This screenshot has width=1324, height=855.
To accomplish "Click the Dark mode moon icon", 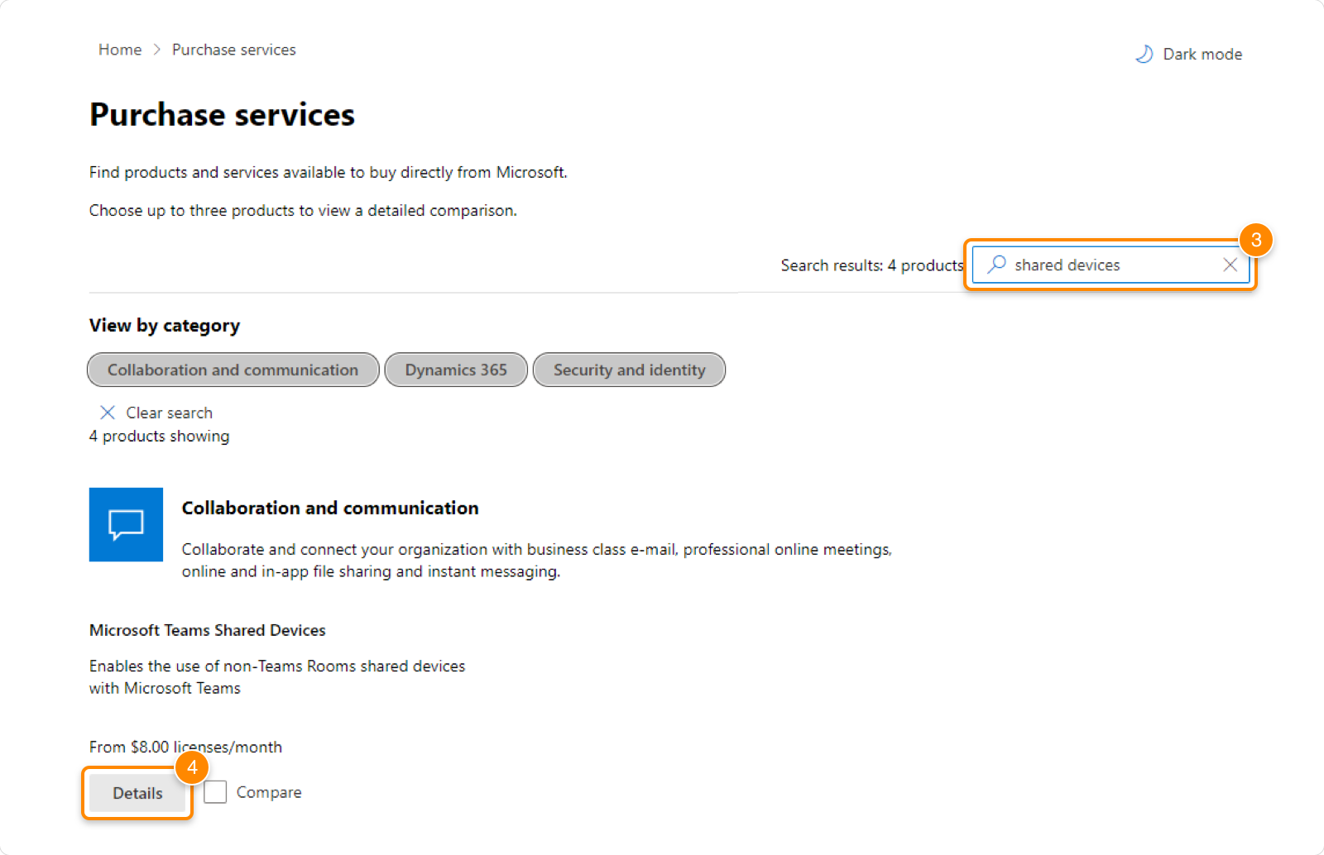I will coord(1144,54).
